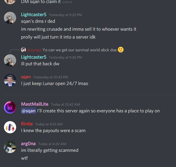Open argOna username profile
This screenshot has width=176, height=167.
coord(28,144)
